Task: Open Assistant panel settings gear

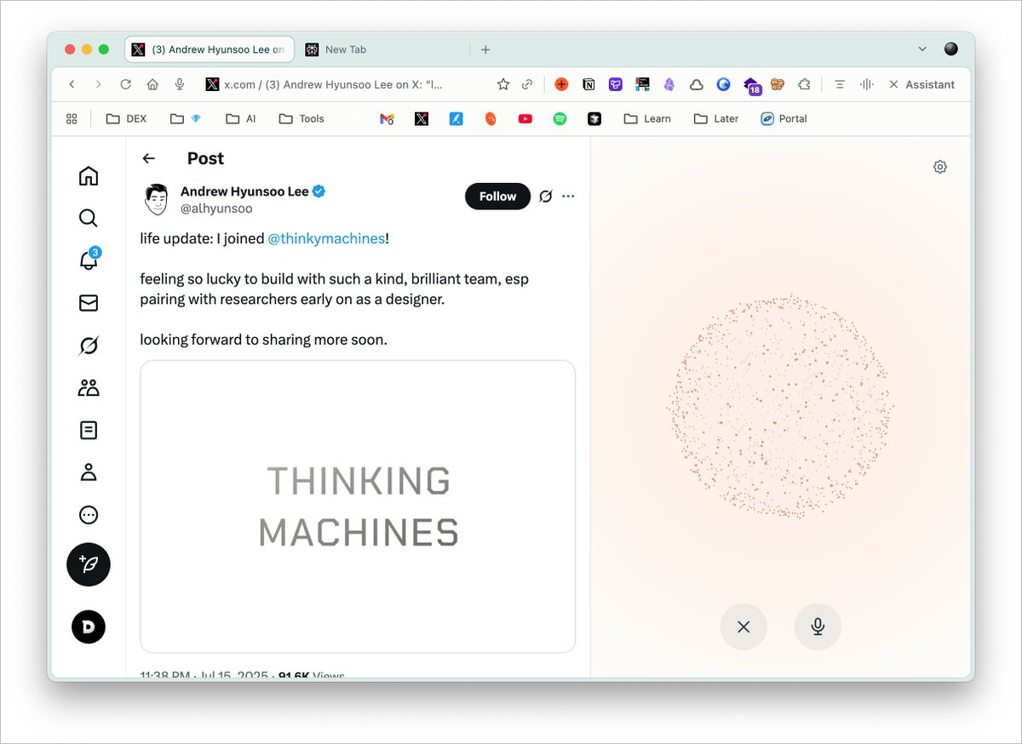Action: (940, 167)
